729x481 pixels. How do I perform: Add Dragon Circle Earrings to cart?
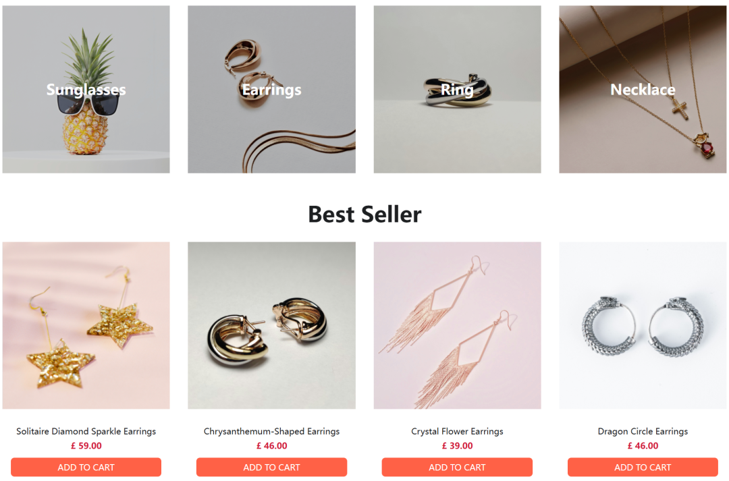tap(643, 467)
